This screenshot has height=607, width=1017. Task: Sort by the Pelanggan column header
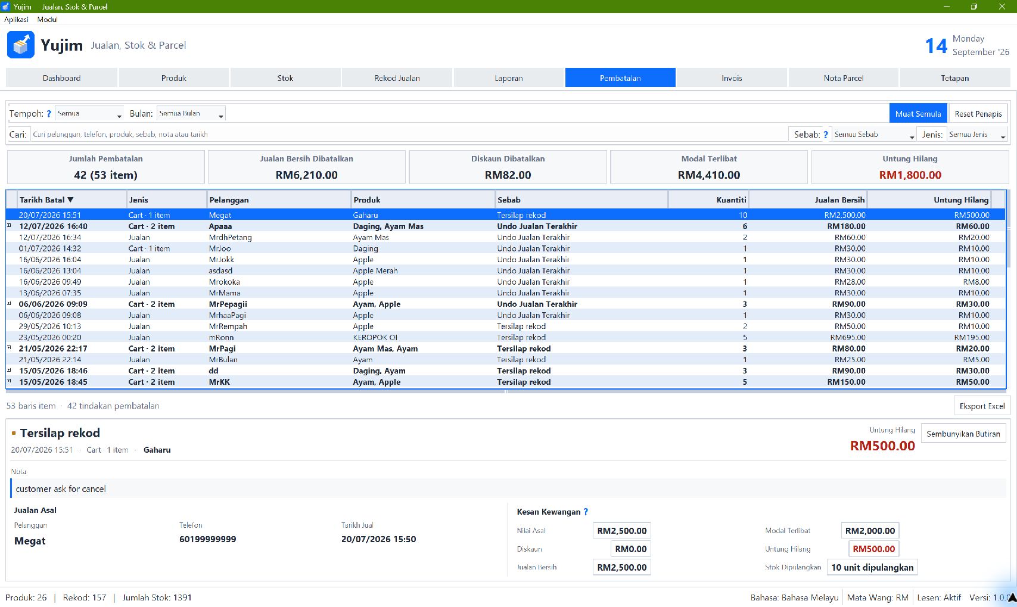tap(279, 200)
